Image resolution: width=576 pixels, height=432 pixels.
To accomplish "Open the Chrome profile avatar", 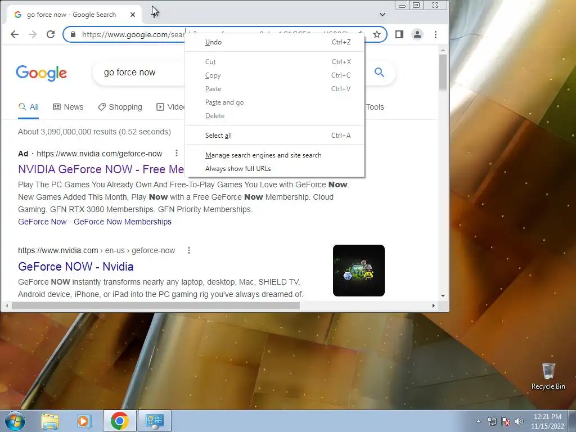I will coord(417,34).
